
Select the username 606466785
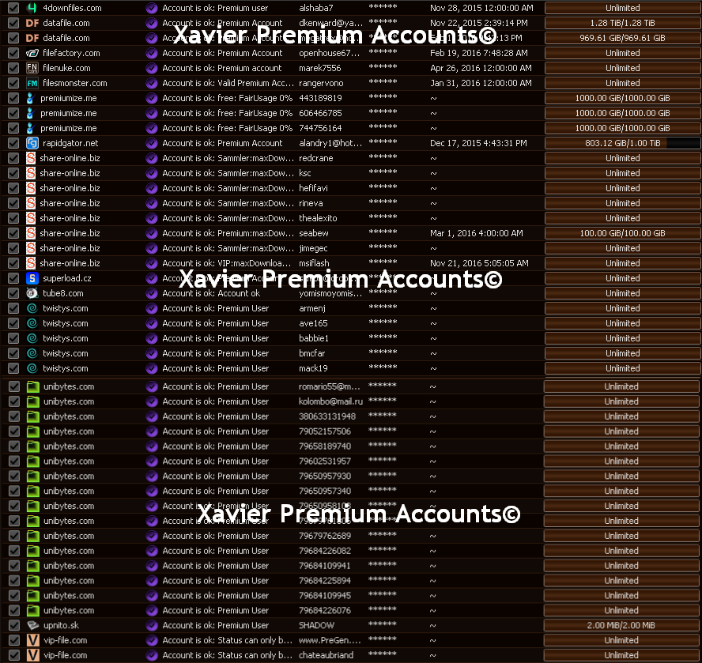320,113
